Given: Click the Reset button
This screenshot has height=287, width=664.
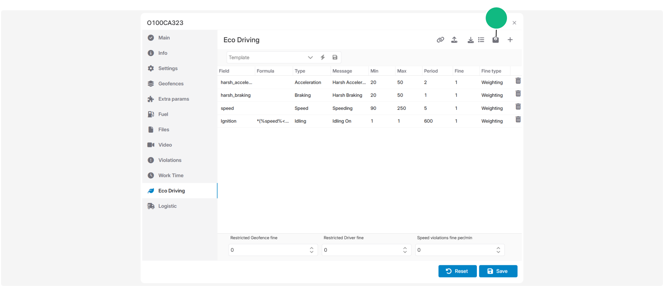Looking at the screenshot, I should click(x=457, y=271).
